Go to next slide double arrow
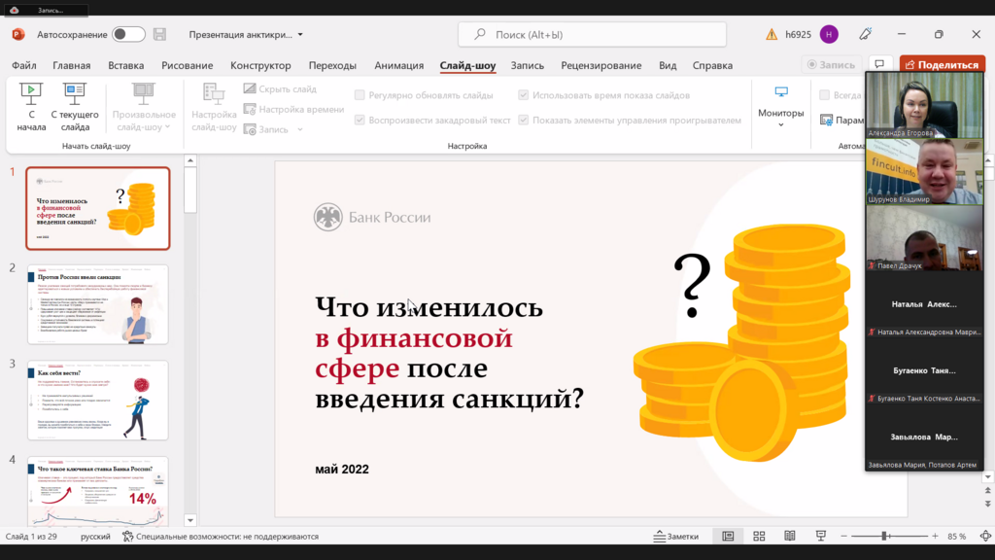 coord(987,504)
